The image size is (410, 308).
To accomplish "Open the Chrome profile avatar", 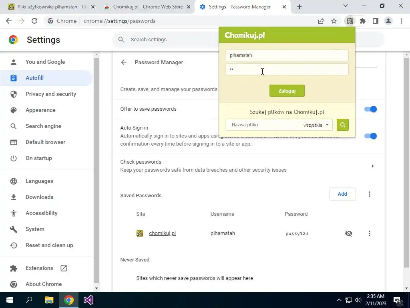I will point(388,21).
